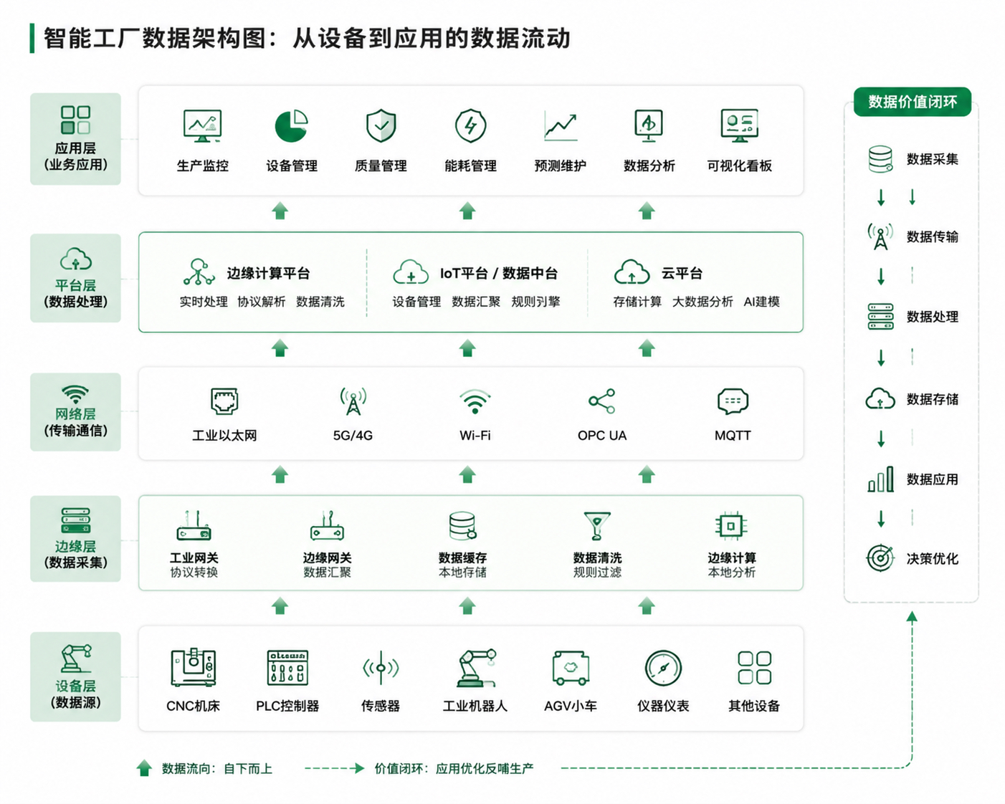Viewport: 1005px width, 804px height.
Task: Click the IoT平台 cloud icon
Action: [411, 273]
